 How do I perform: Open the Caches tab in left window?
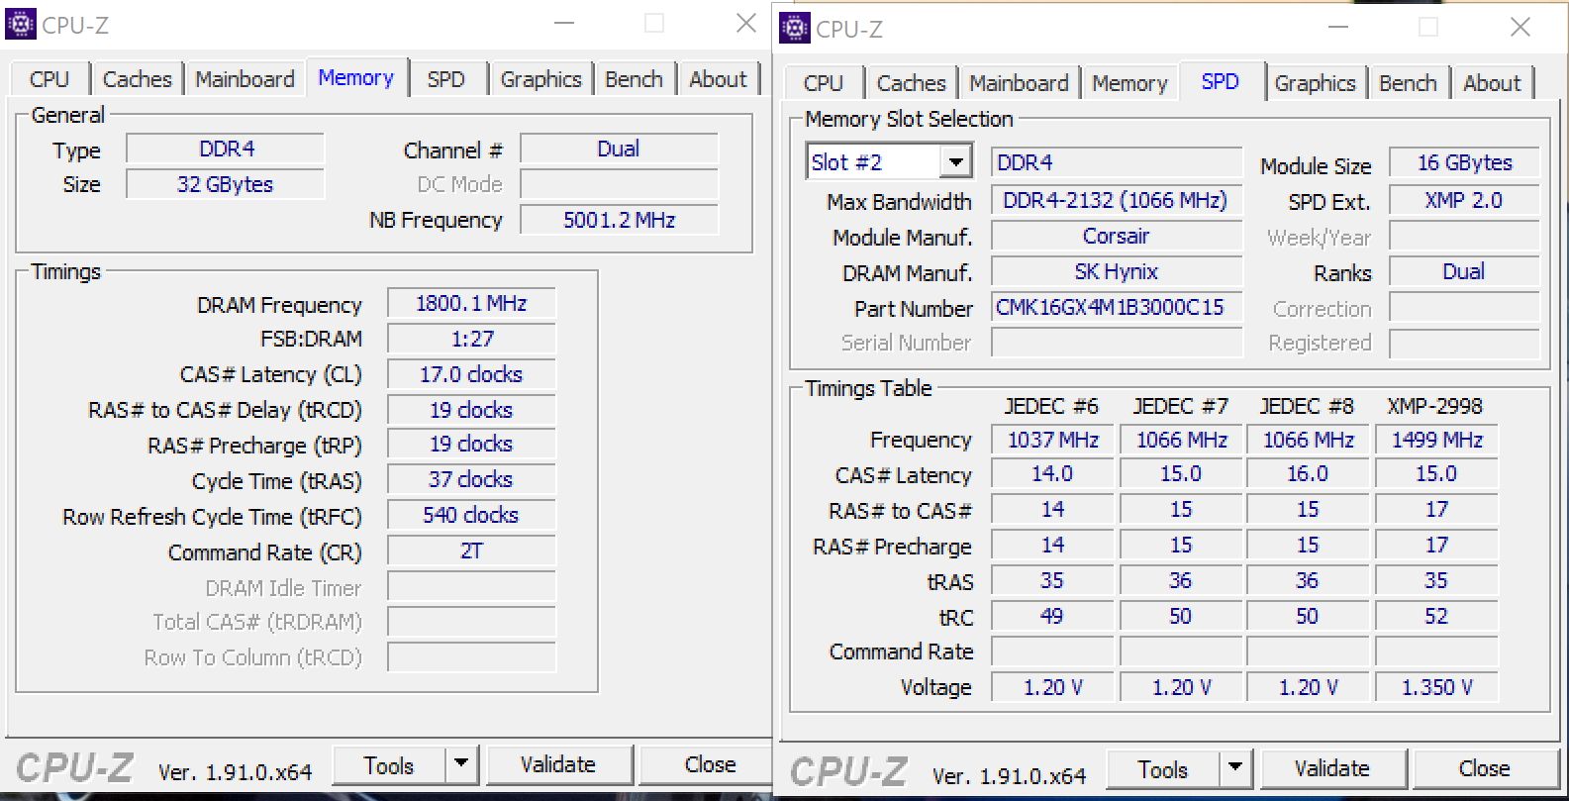[138, 79]
